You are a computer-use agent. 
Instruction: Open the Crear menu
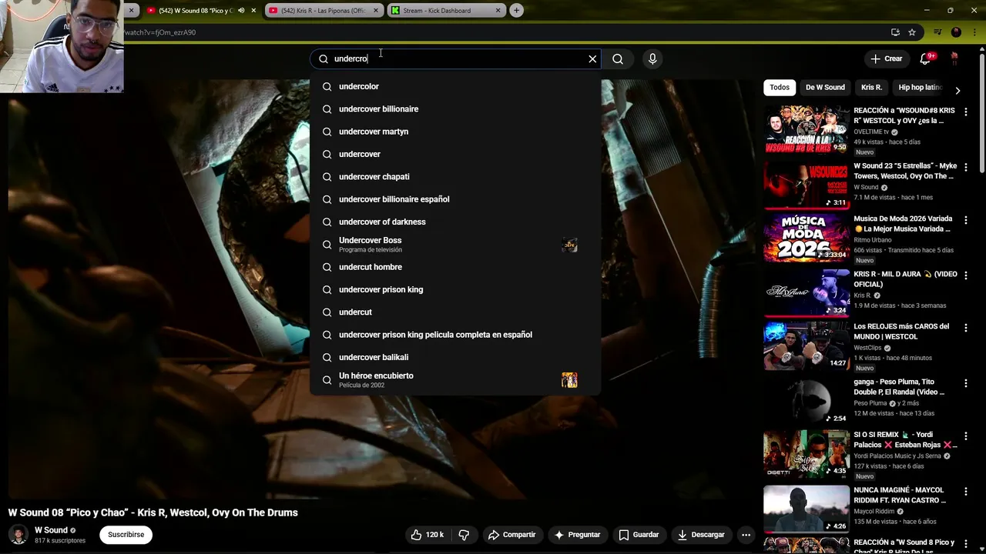pos(886,58)
